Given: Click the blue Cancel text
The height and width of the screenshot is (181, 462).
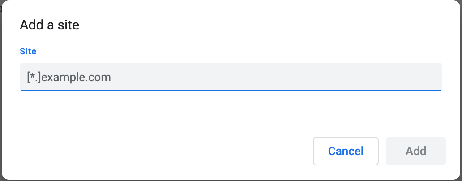Looking at the screenshot, I should 346,151.
